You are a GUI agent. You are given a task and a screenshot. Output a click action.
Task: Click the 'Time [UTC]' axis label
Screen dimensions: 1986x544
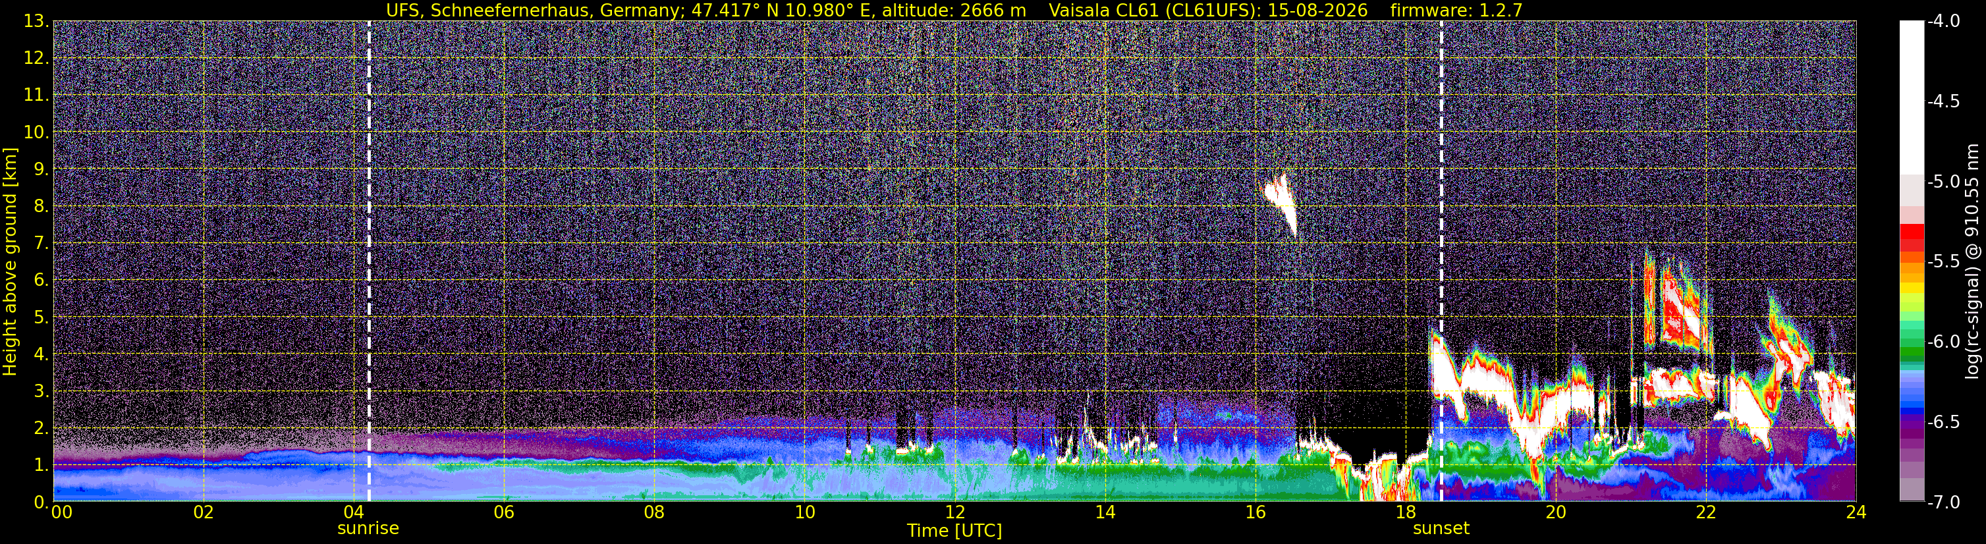(x=954, y=530)
